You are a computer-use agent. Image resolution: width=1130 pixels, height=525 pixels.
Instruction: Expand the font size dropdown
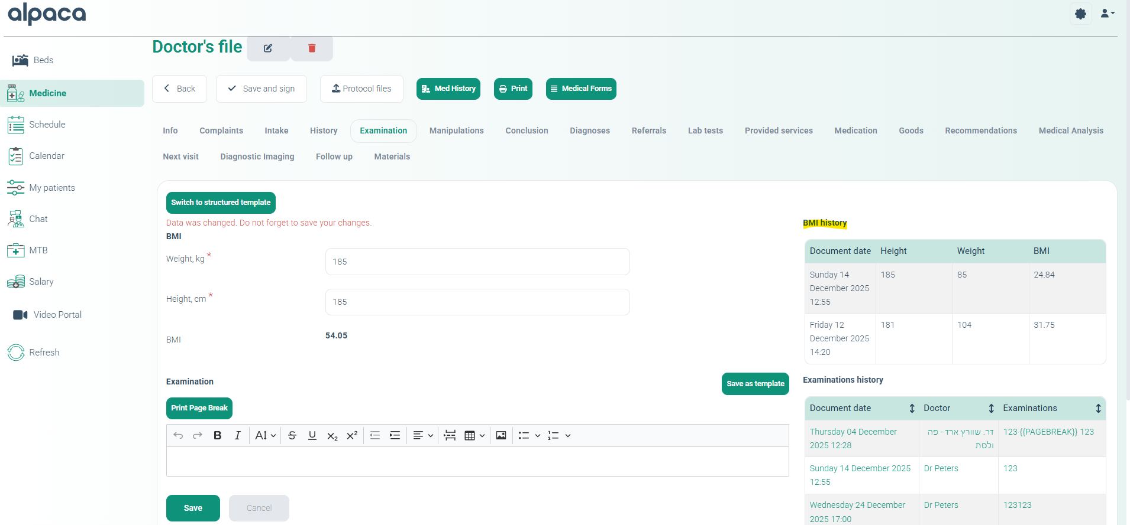pos(266,435)
